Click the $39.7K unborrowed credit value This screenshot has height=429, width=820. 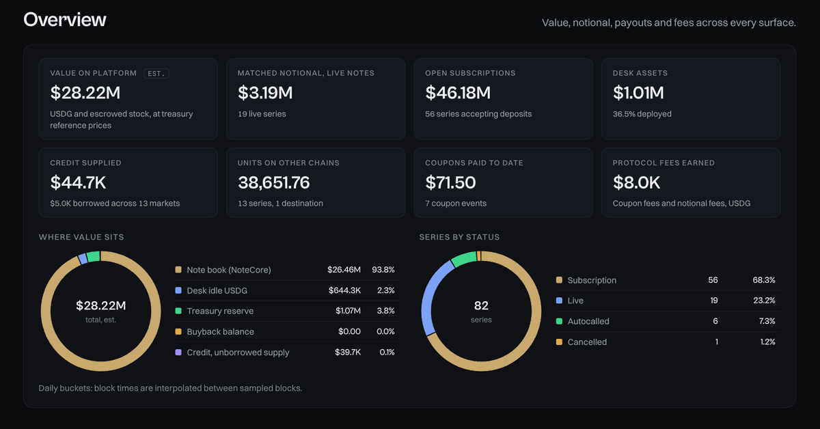click(x=347, y=352)
